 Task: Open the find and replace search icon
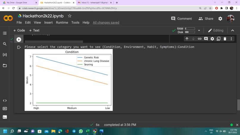click(5, 44)
